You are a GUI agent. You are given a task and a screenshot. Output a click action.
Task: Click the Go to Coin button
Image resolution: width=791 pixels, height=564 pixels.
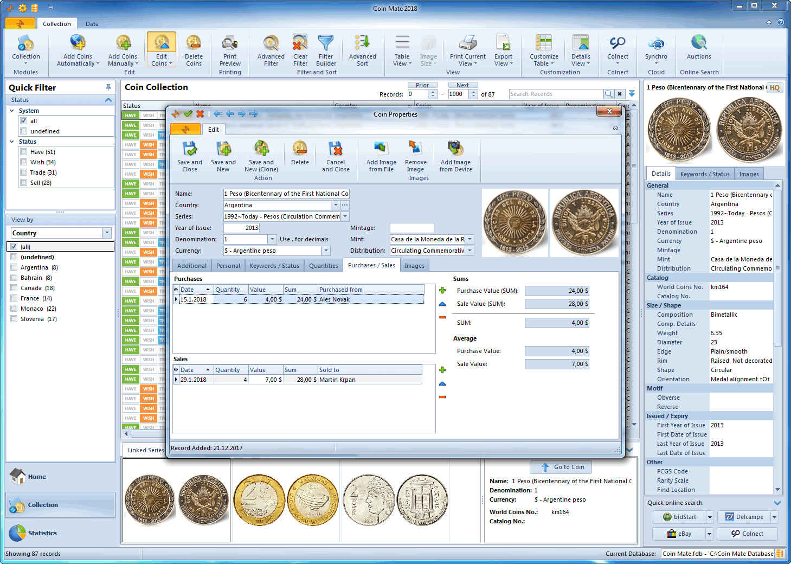(561, 467)
